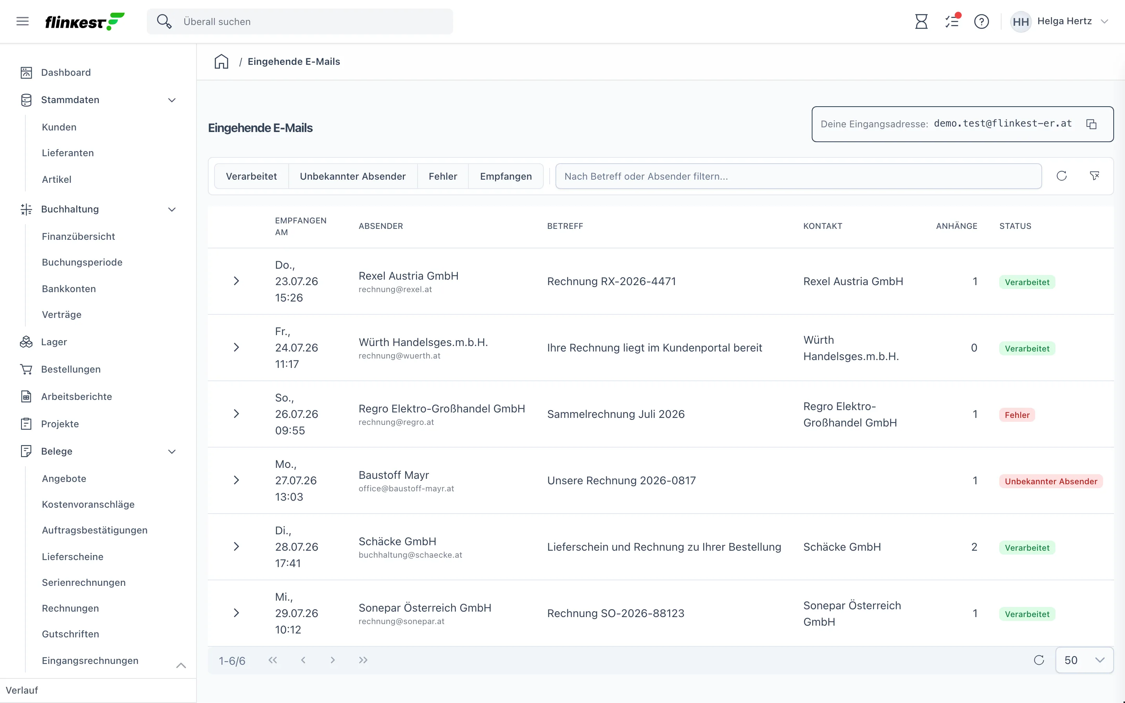The width and height of the screenshot is (1125, 703).
Task: Click the Bestellungen cart icon
Action: coord(27,369)
